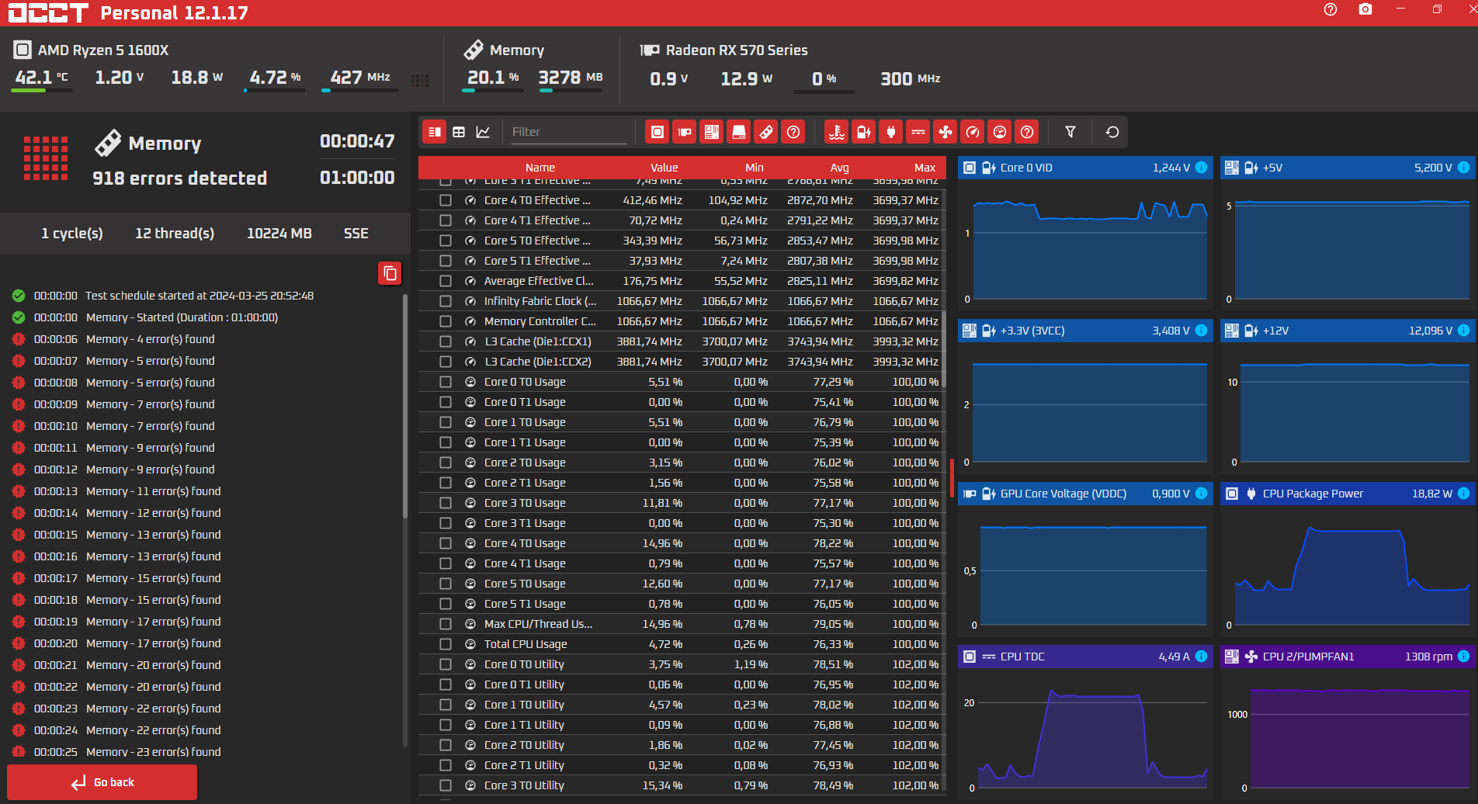1478x804 pixels.
Task: Check the Core 4 T0 Effective checkbox
Action: [446, 200]
